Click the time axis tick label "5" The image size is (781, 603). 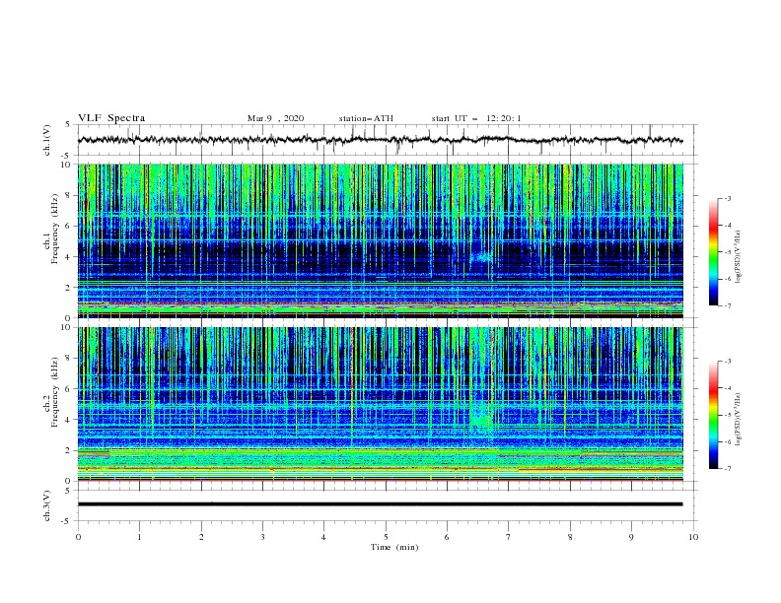pyautogui.click(x=386, y=537)
